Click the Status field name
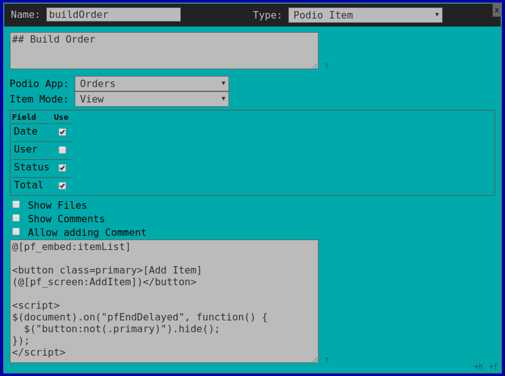The width and height of the screenshot is (505, 376). coord(31,167)
